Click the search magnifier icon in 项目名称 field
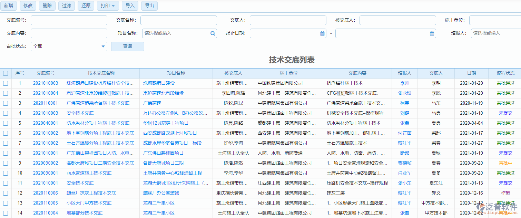Image resolution: width=521 pixels, height=218 pixels. click(x=213, y=33)
